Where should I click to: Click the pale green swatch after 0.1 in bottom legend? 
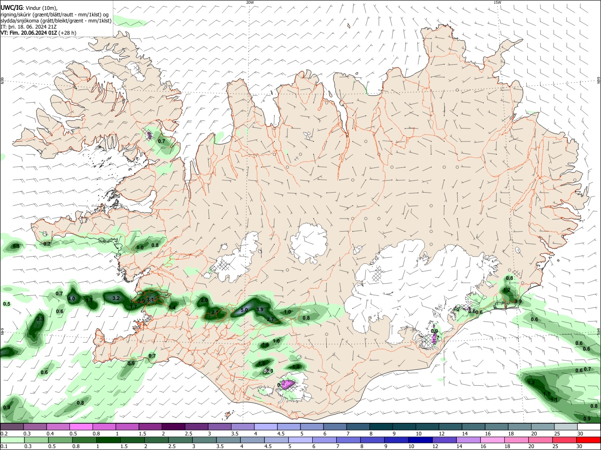[x=12, y=440]
